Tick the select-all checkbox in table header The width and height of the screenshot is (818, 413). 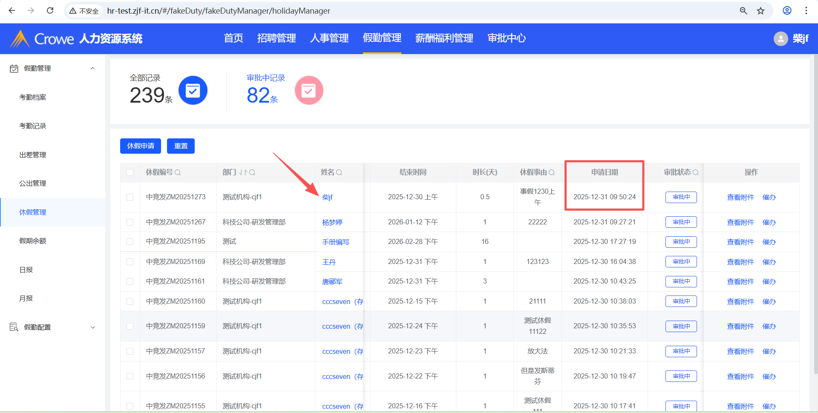tap(130, 172)
